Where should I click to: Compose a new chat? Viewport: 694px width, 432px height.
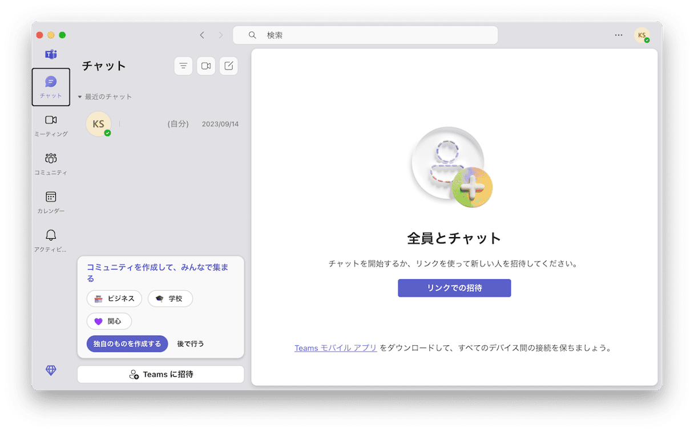tap(229, 66)
